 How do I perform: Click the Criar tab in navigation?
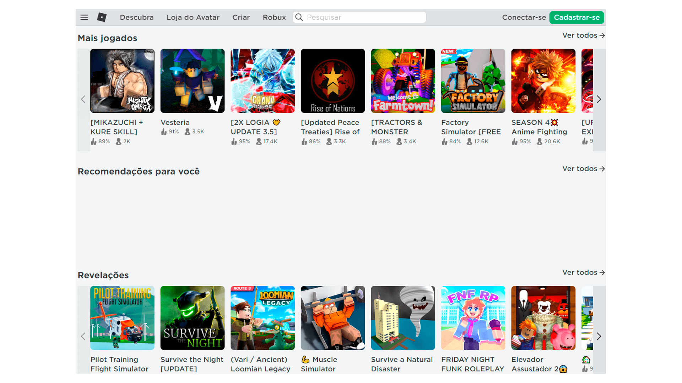click(241, 17)
